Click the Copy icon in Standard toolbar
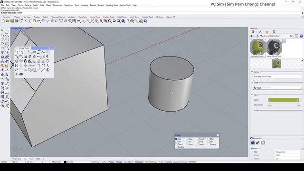The image size is (304, 171). coord(30,21)
